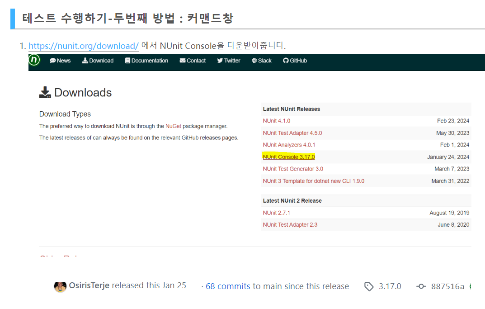Image resolution: width=485 pixels, height=309 pixels.
Task: Open NUnit Test Generator 3.0 link
Action: 293,169
